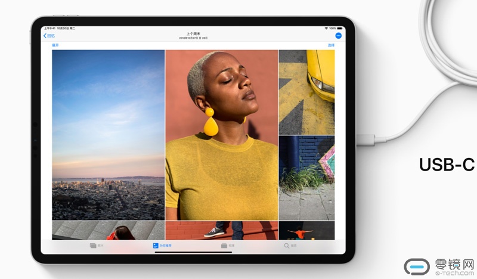The image size is (477, 279).
Task: Open the 搜索 (Search) tab
Action: coord(290,245)
